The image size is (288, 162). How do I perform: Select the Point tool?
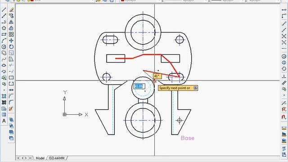click(x=4, y=90)
